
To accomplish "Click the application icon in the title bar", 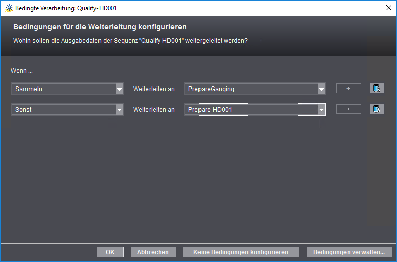I will [x=8, y=8].
